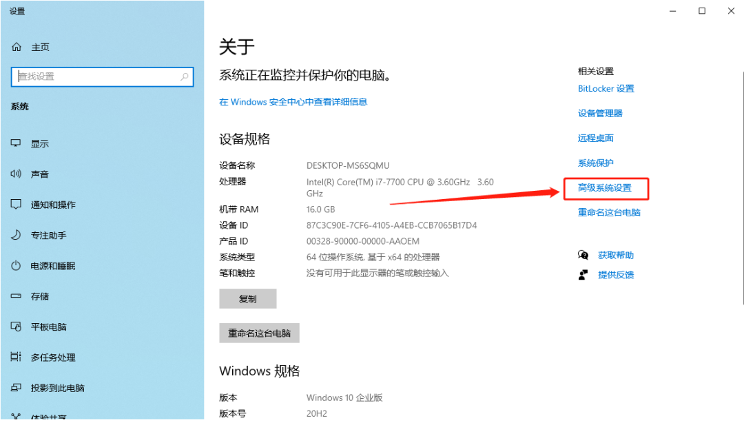Open 高级系统设置 link

pos(605,188)
